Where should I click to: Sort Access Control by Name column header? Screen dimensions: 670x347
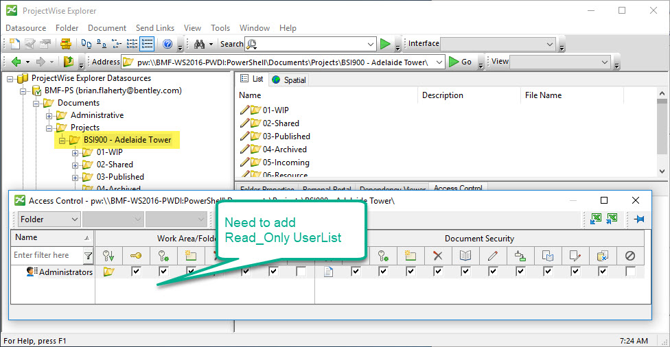coord(52,237)
